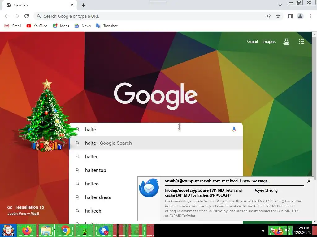Close the New Tab tab

pos(72,5)
